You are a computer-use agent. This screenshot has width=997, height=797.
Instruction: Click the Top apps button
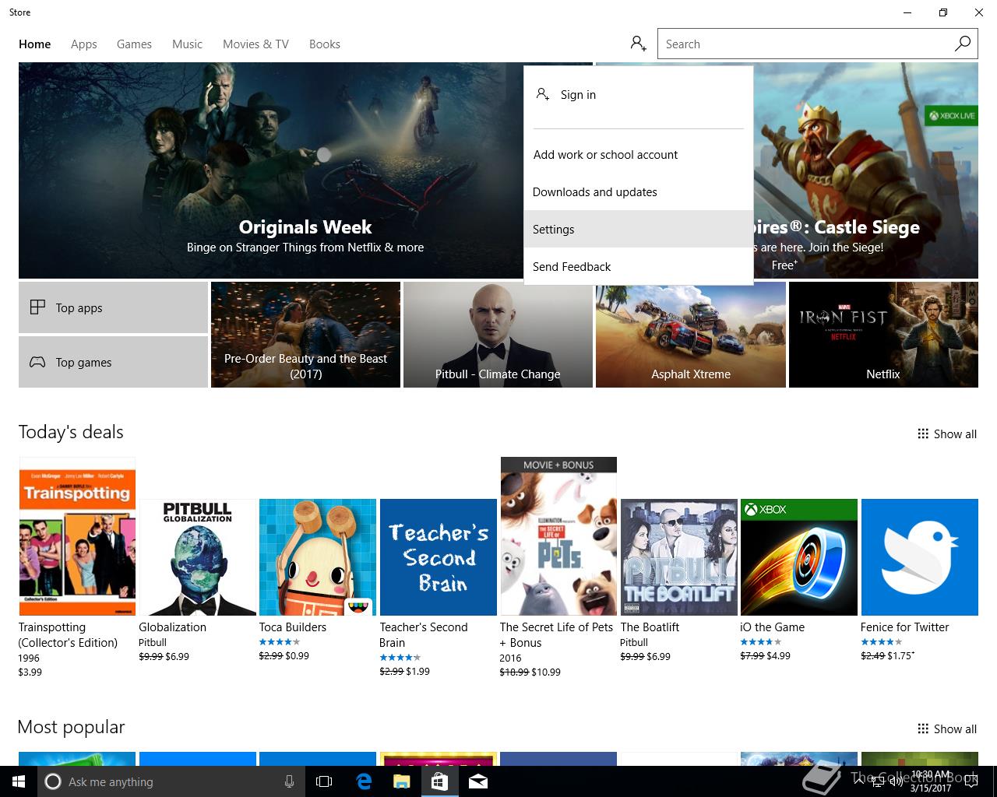tap(113, 307)
